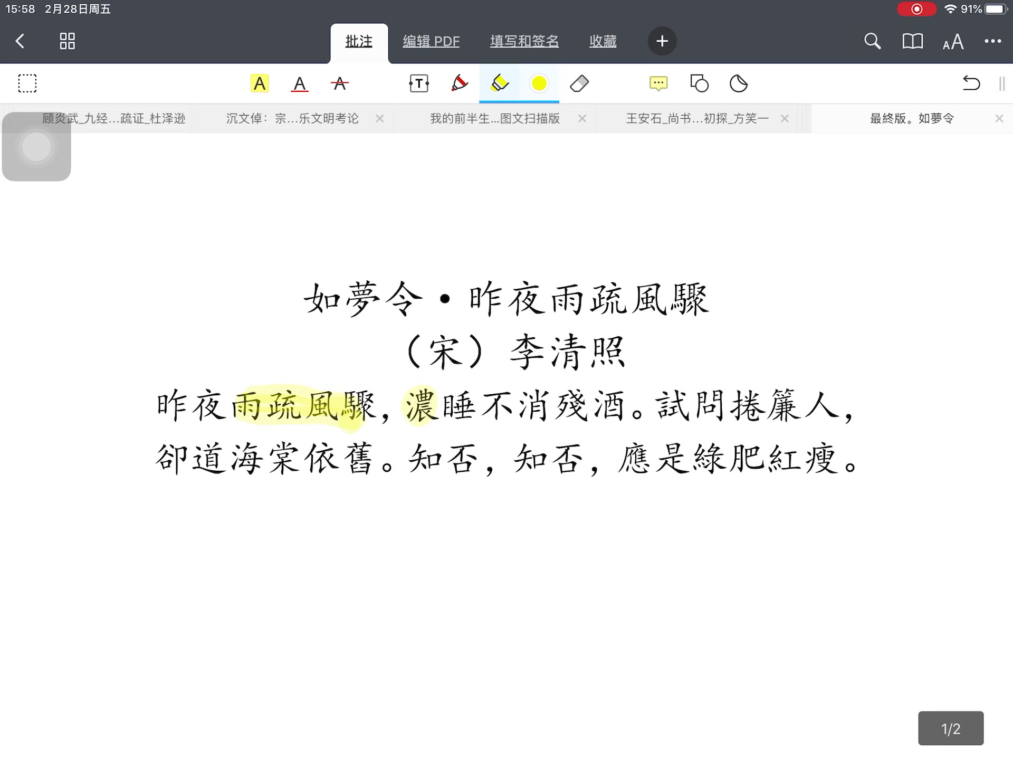Viewport: 1013px width, 760px height.
Task: Select the text strikethrough tool
Action: (339, 83)
